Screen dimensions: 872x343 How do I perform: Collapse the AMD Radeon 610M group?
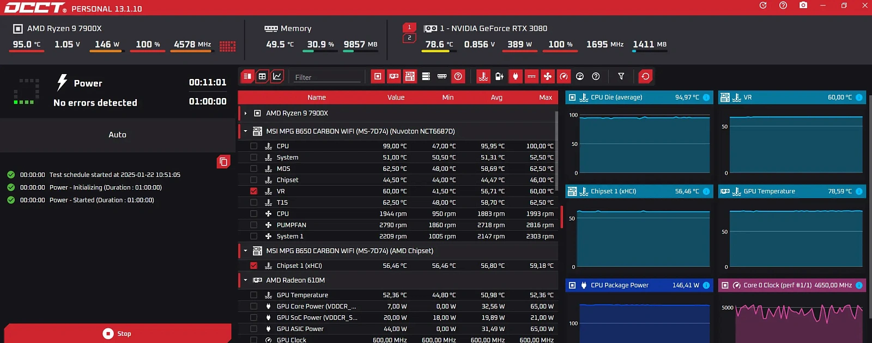[x=246, y=280]
